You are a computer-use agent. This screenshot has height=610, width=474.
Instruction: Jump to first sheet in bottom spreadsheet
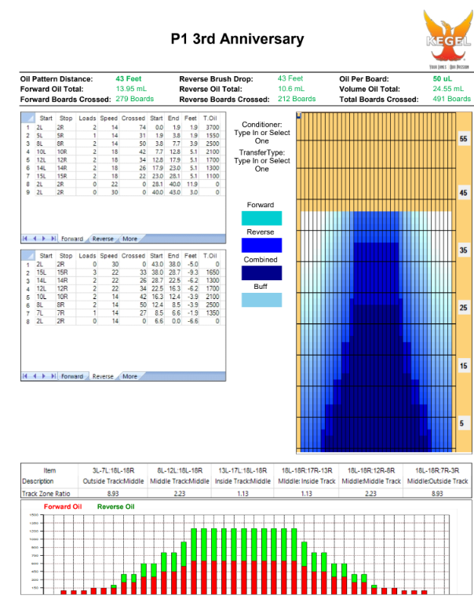tap(26, 376)
